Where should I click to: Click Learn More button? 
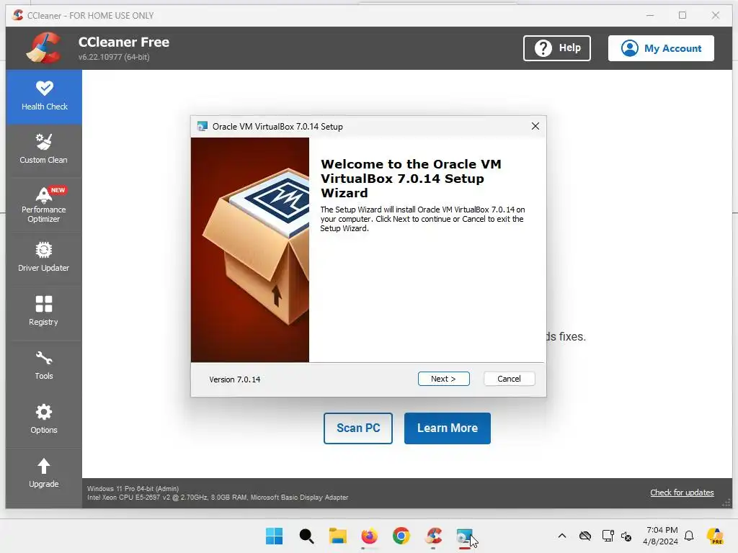(x=447, y=428)
